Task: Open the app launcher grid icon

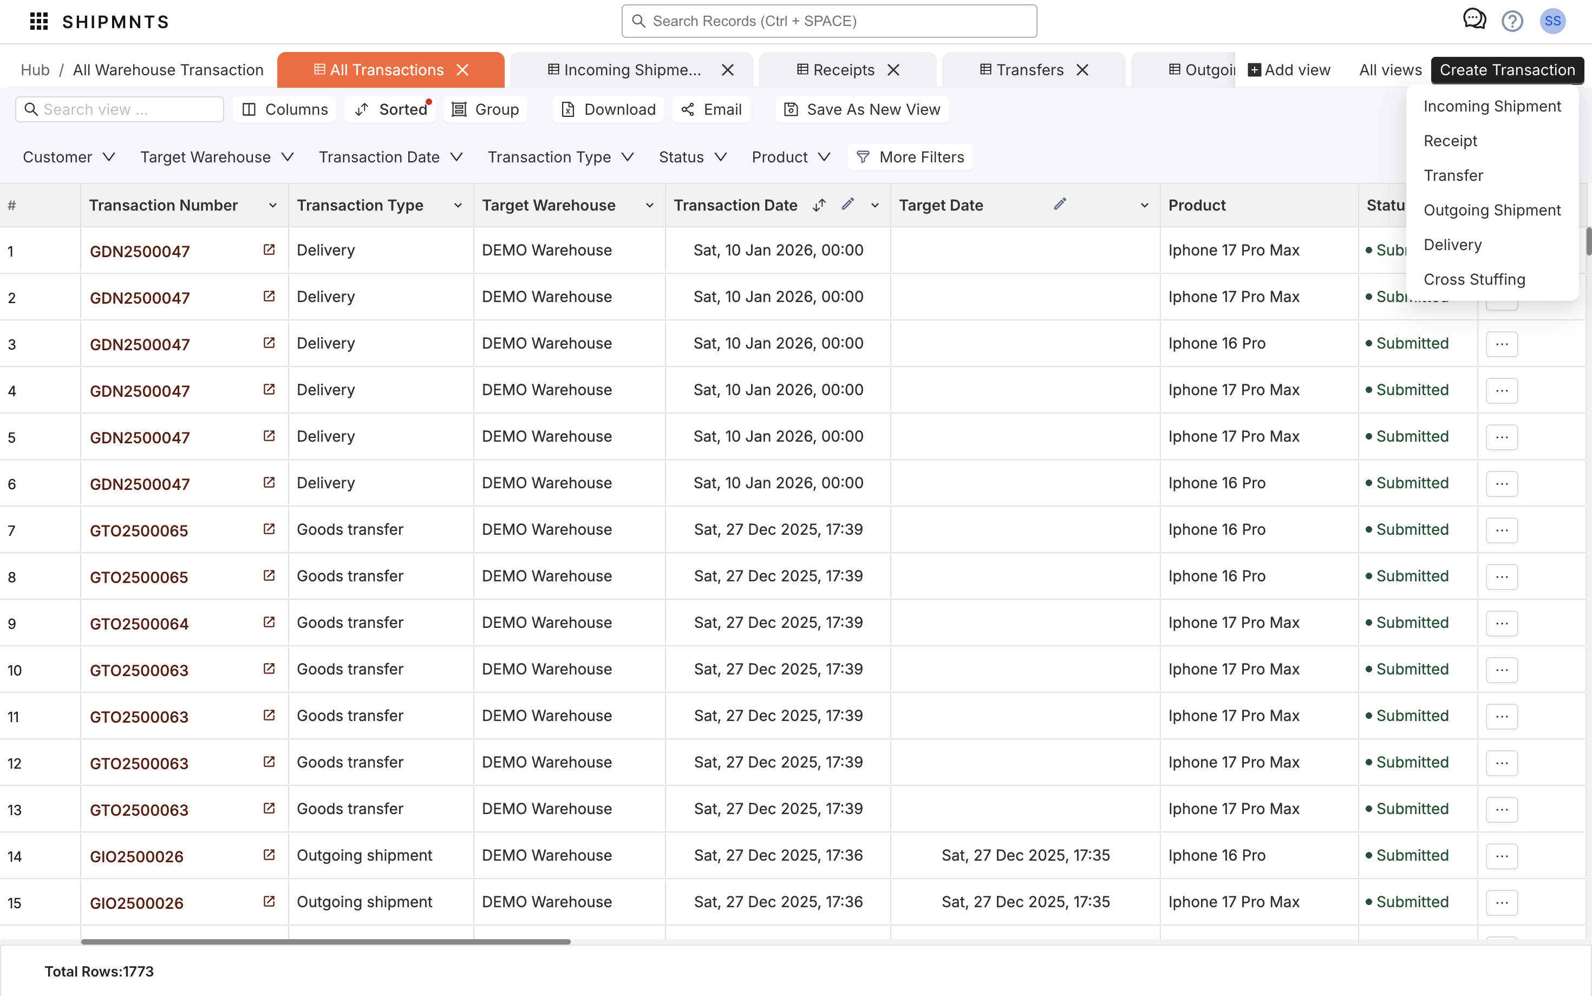Action: click(39, 21)
